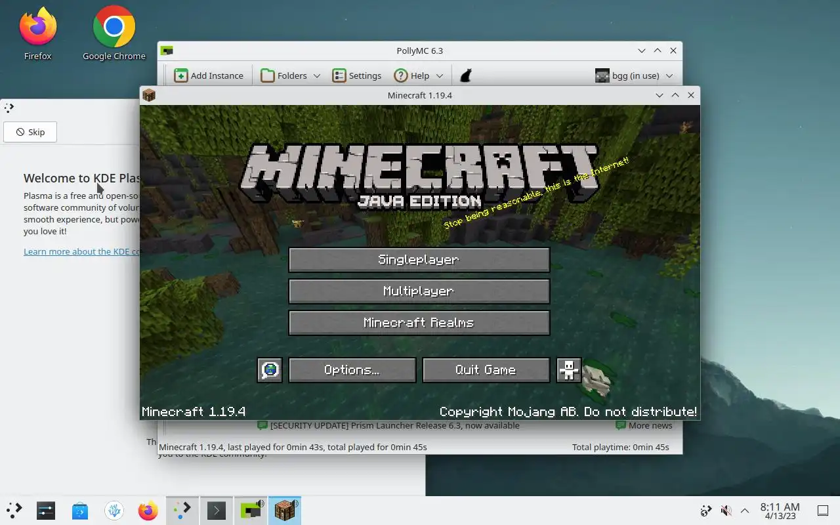Screen dimensions: 840x525
Task: Click the muted volume tray icon
Action: coord(726,511)
